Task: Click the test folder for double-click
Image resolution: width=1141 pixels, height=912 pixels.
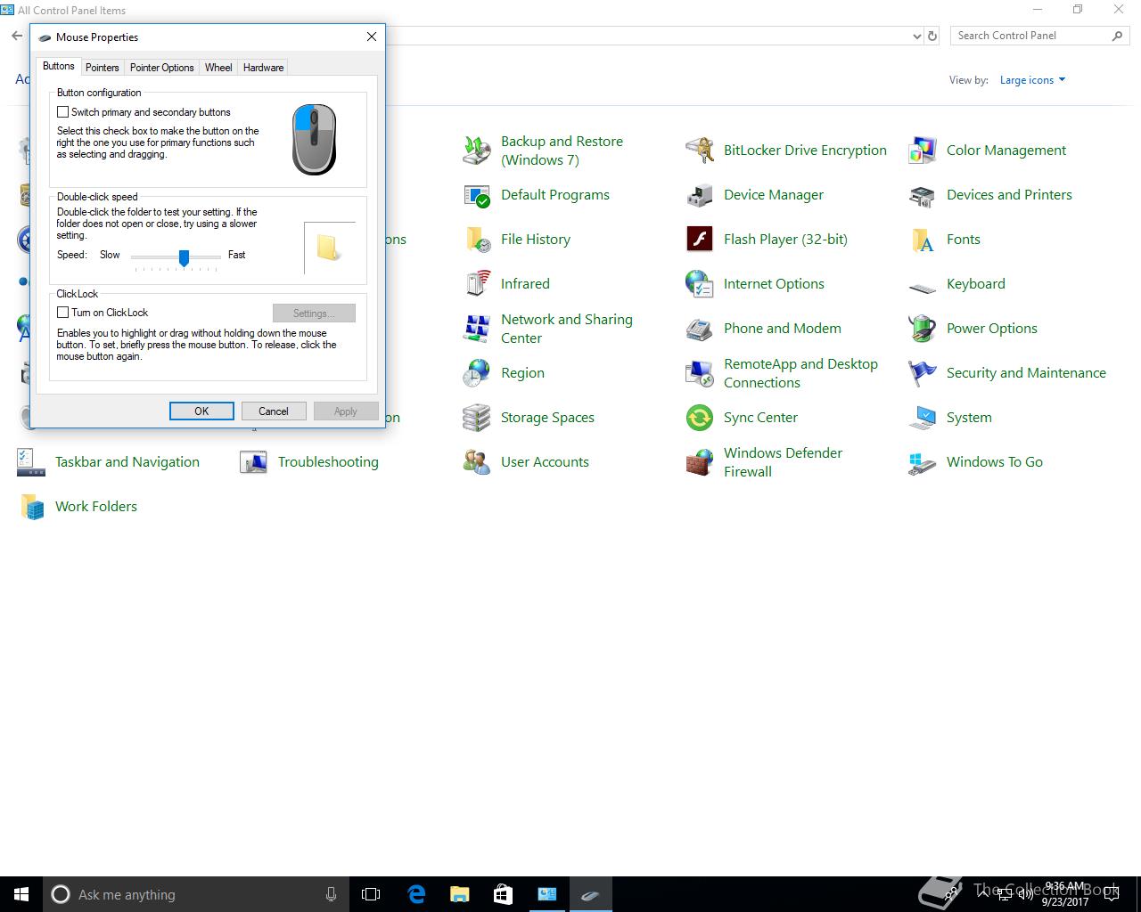Action: tap(328, 248)
